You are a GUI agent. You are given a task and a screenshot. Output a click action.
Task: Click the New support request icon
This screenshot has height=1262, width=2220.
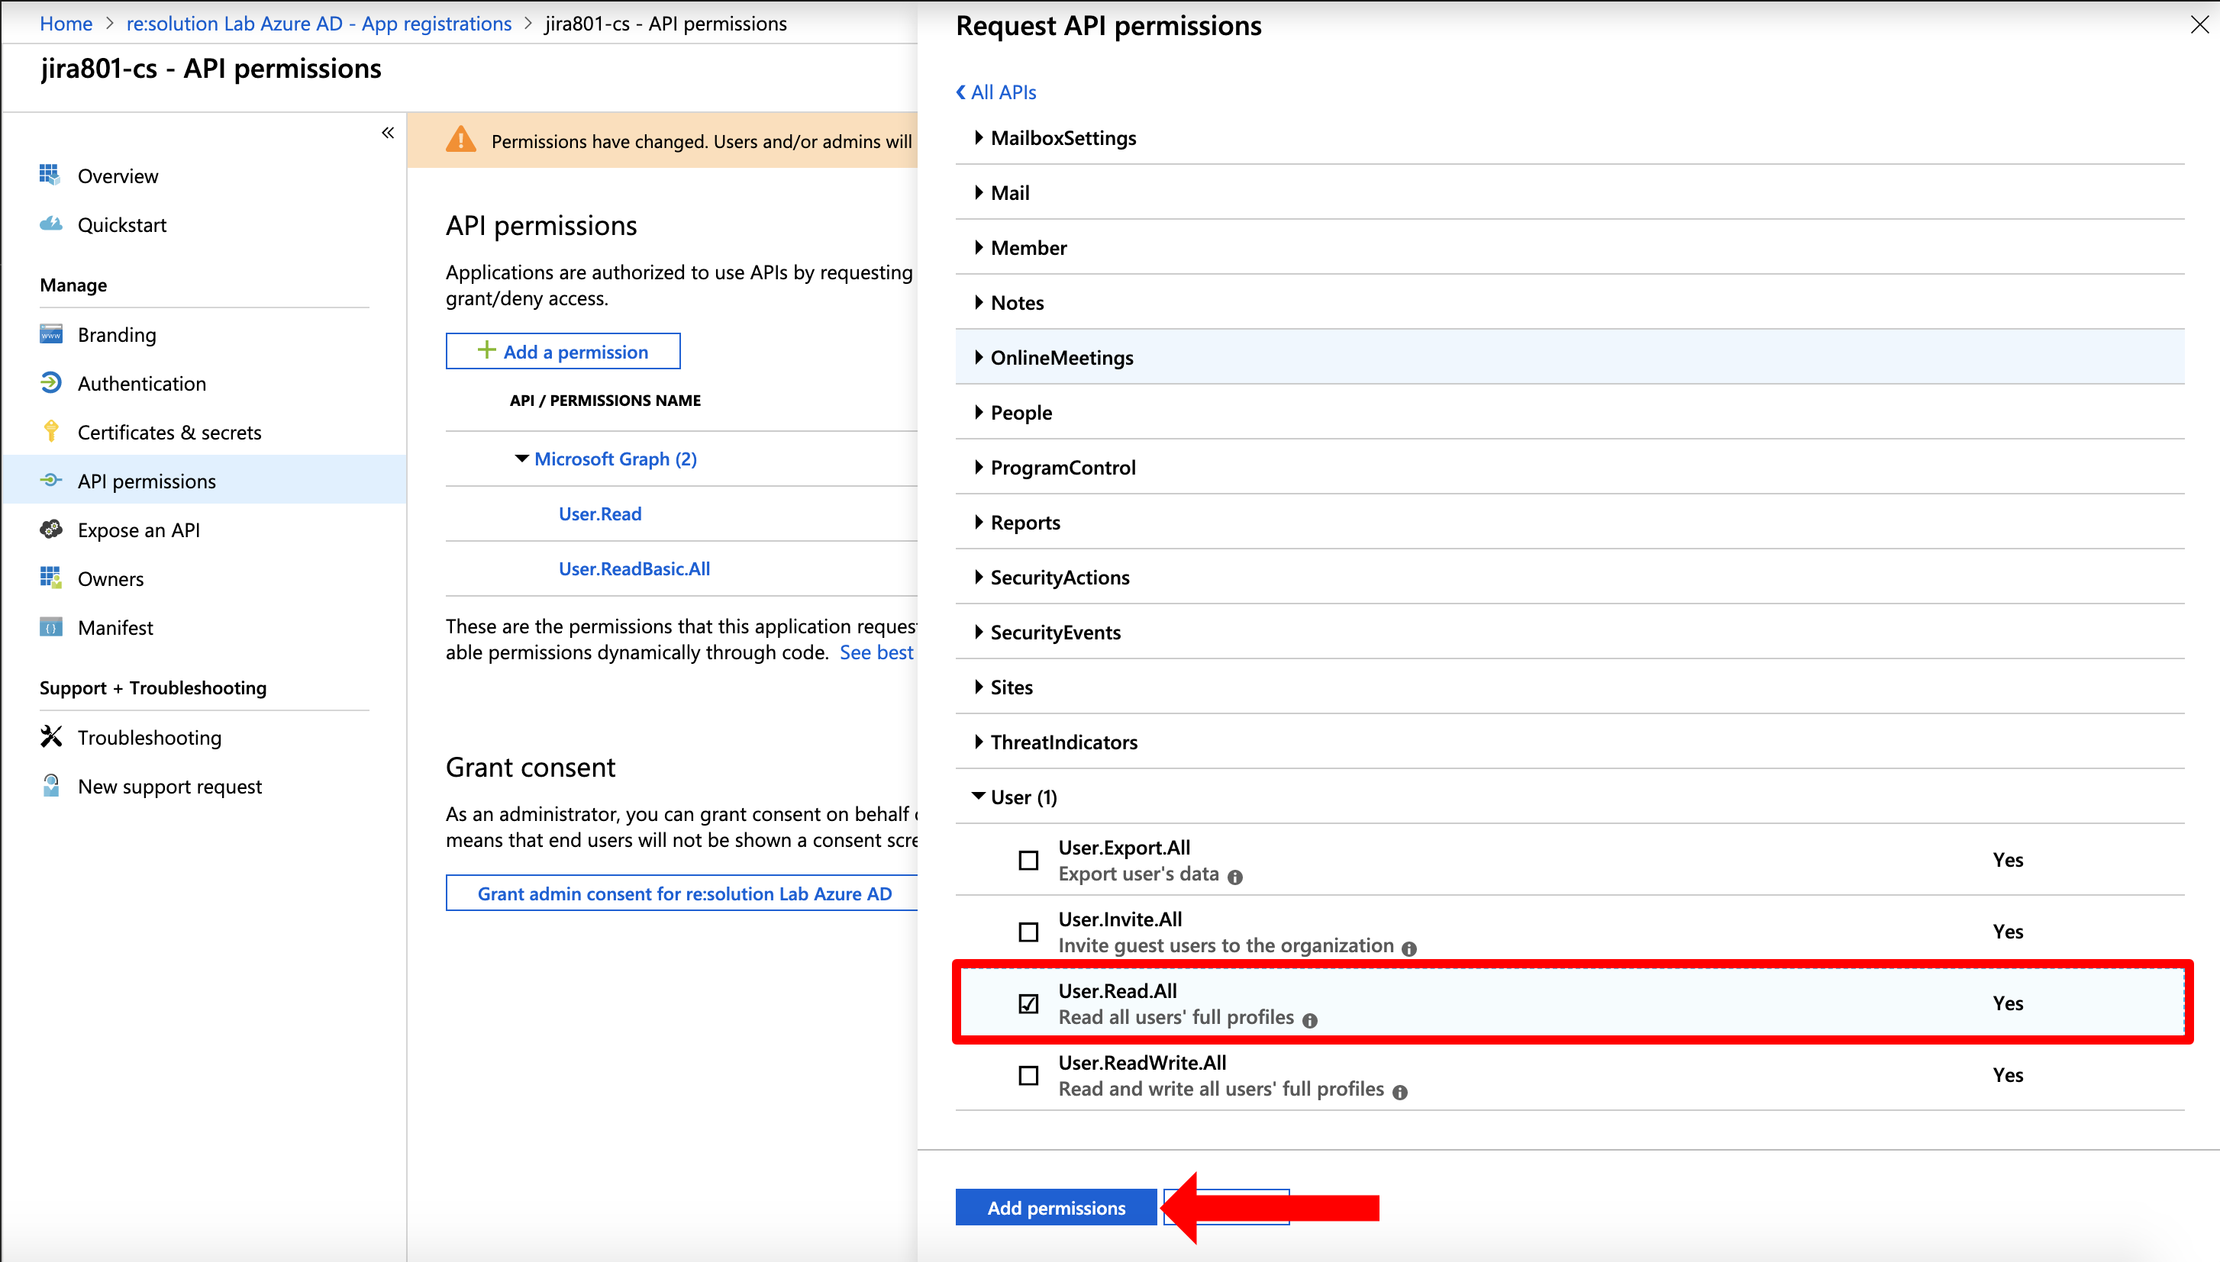tap(50, 785)
